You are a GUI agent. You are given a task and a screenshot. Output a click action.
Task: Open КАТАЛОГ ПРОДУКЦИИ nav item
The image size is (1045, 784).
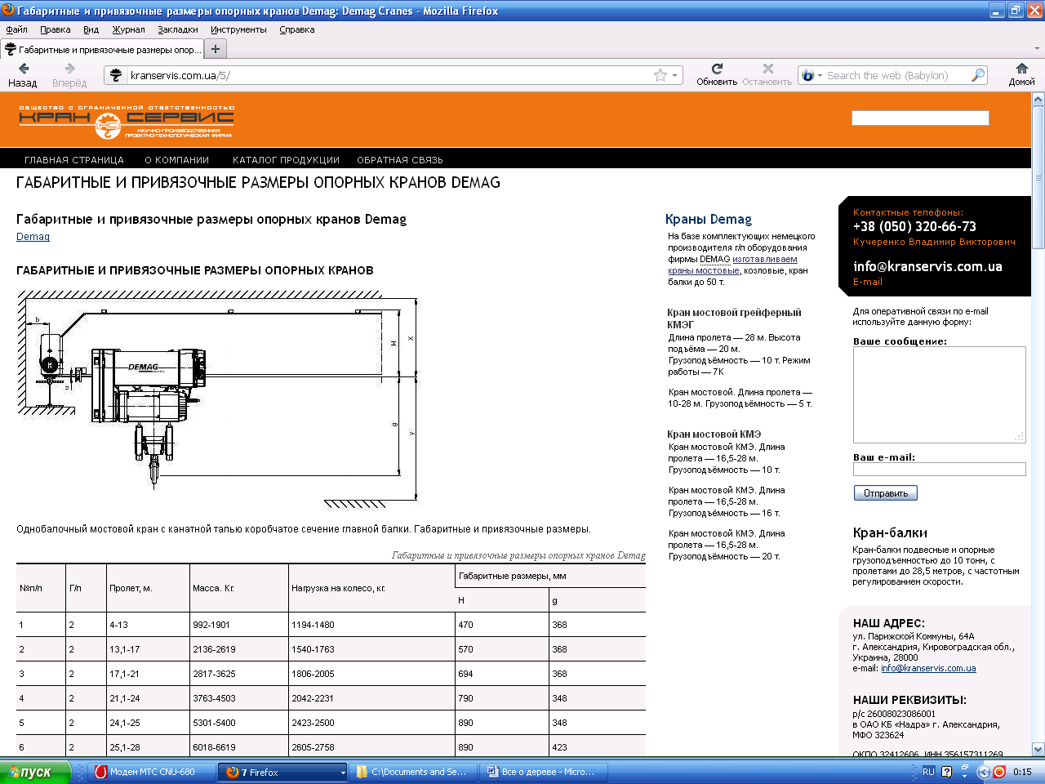(x=286, y=160)
